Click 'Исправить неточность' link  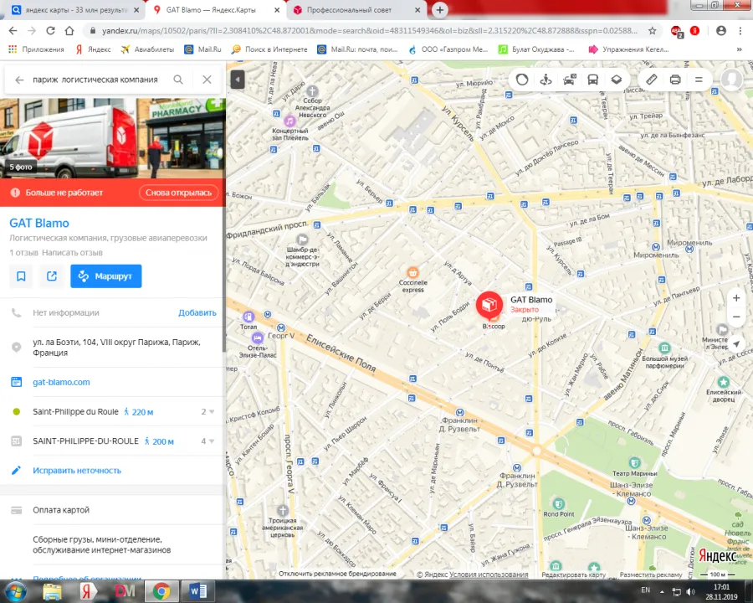(x=77, y=471)
